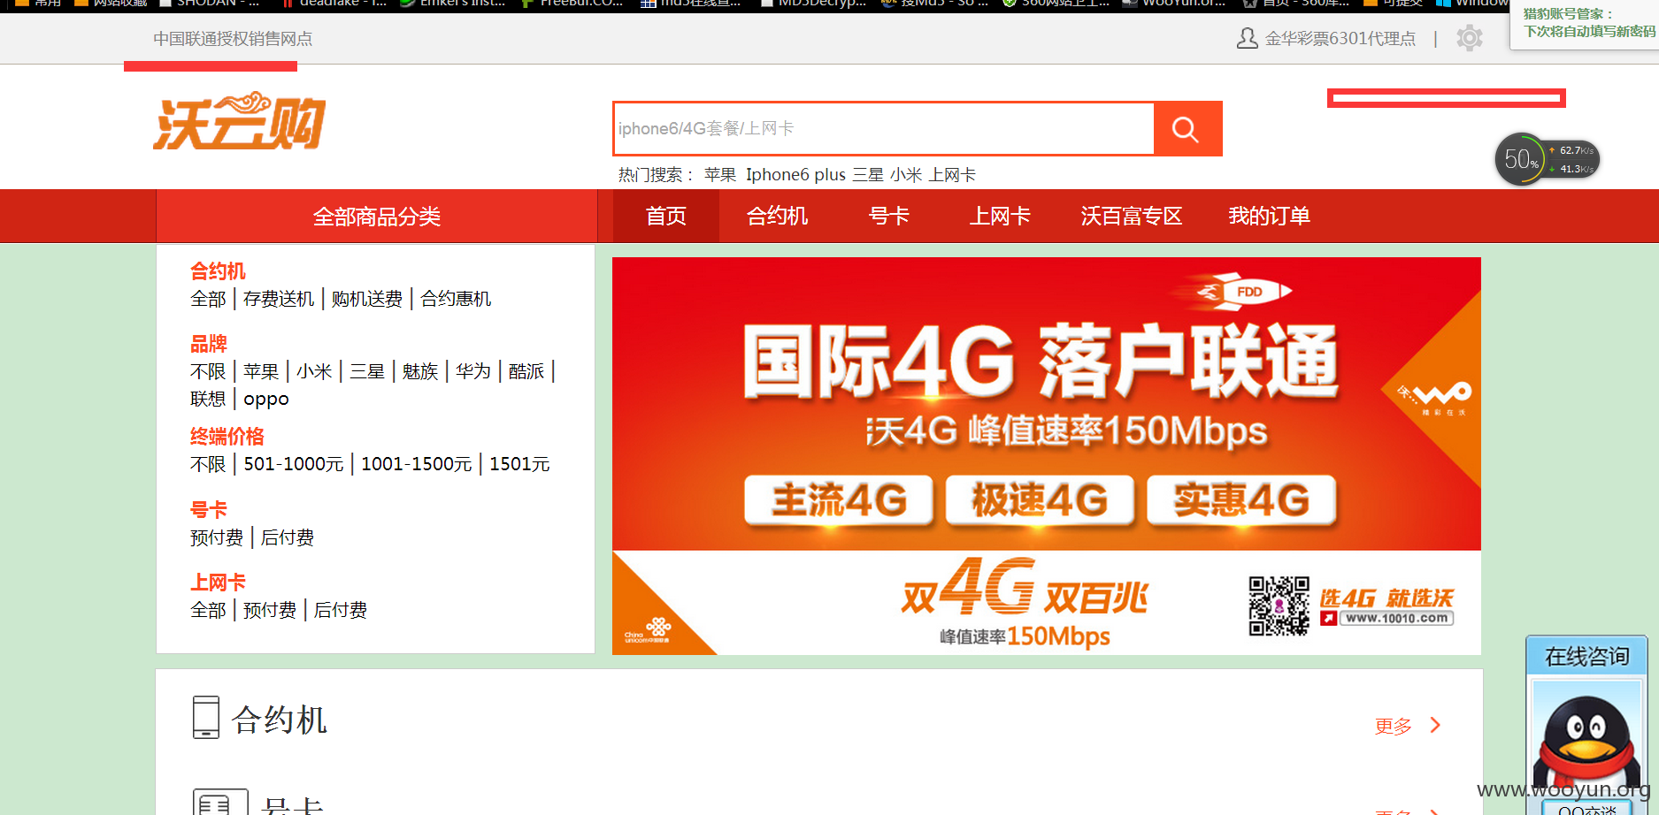The image size is (1659, 815).
Task: Click hot search term Iphone6 plus
Action: pos(795,175)
